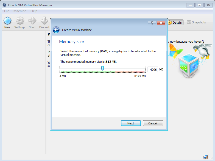Open the Settings gear toolbar icon

(20, 21)
